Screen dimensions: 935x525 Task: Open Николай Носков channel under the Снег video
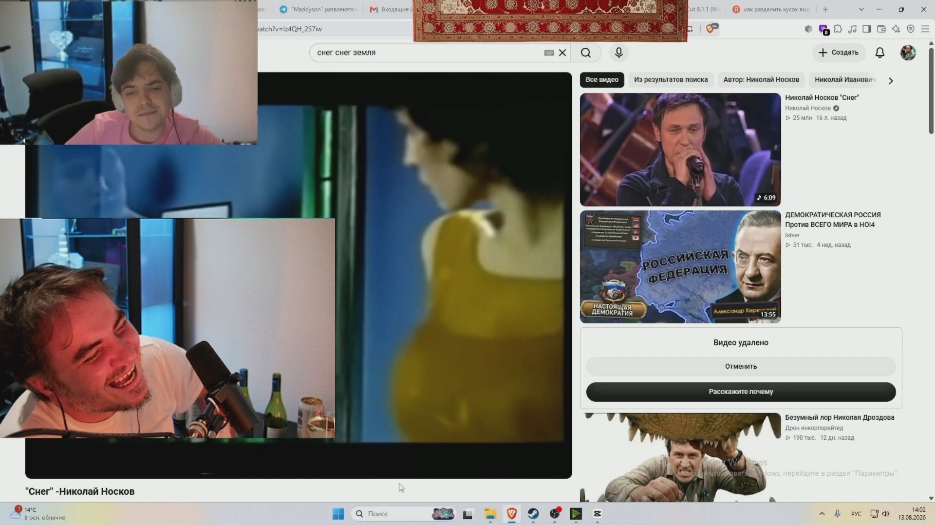tap(808, 108)
